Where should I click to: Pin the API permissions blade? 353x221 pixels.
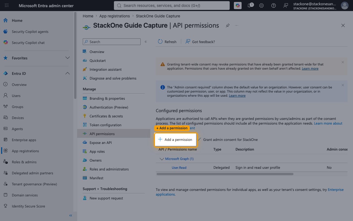point(228,25)
